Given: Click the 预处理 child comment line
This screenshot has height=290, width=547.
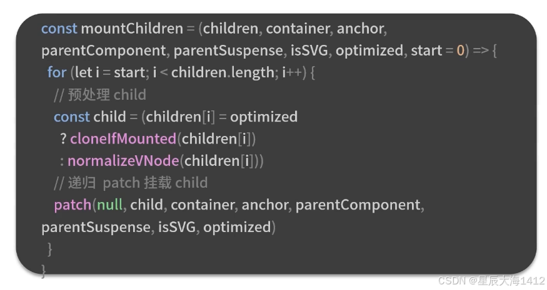Looking at the screenshot, I should pos(100,95).
